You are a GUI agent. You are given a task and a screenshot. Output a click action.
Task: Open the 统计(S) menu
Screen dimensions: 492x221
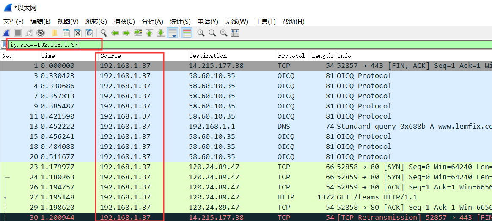coord(180,22)
